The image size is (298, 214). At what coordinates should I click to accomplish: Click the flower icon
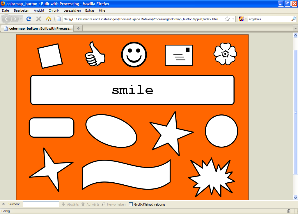click(x=225, y=54)
